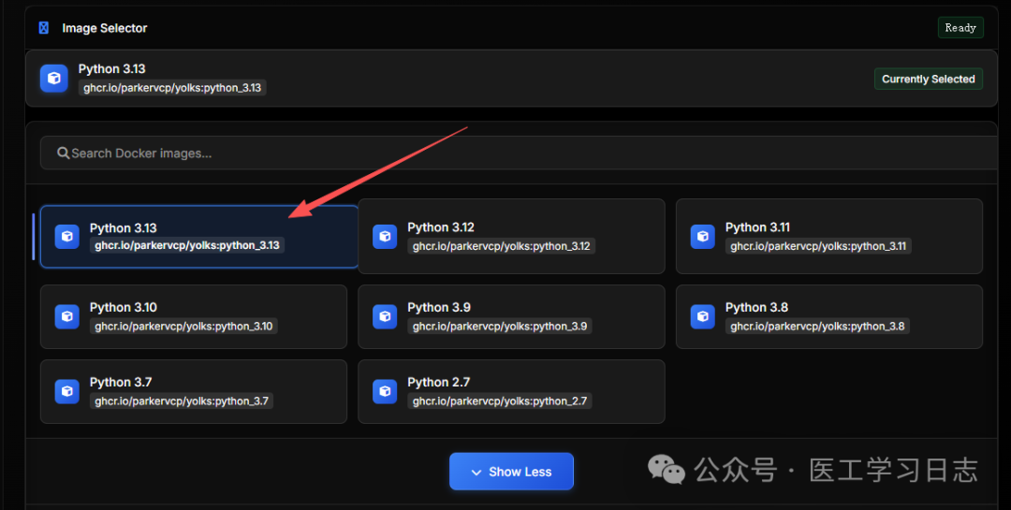Screen dimensions: 1011x510
Task: Choose the Python 3.11 image title
Action: point(758,227)
